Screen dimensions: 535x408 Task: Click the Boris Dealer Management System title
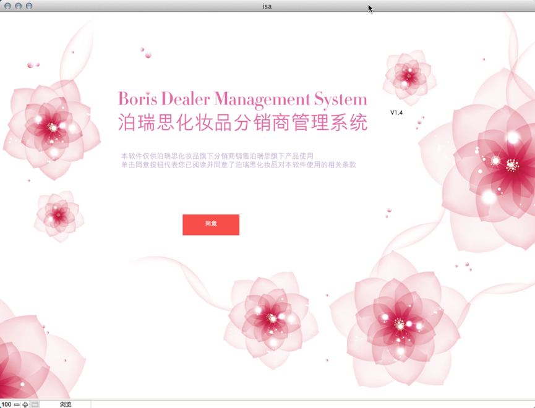click(242, 99)
